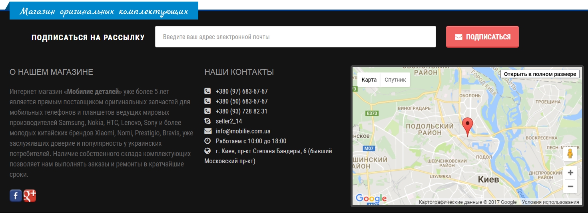This screenshot has height=213, width=588.
Task: Select the Карта map view
Action: tap(369, 80)
